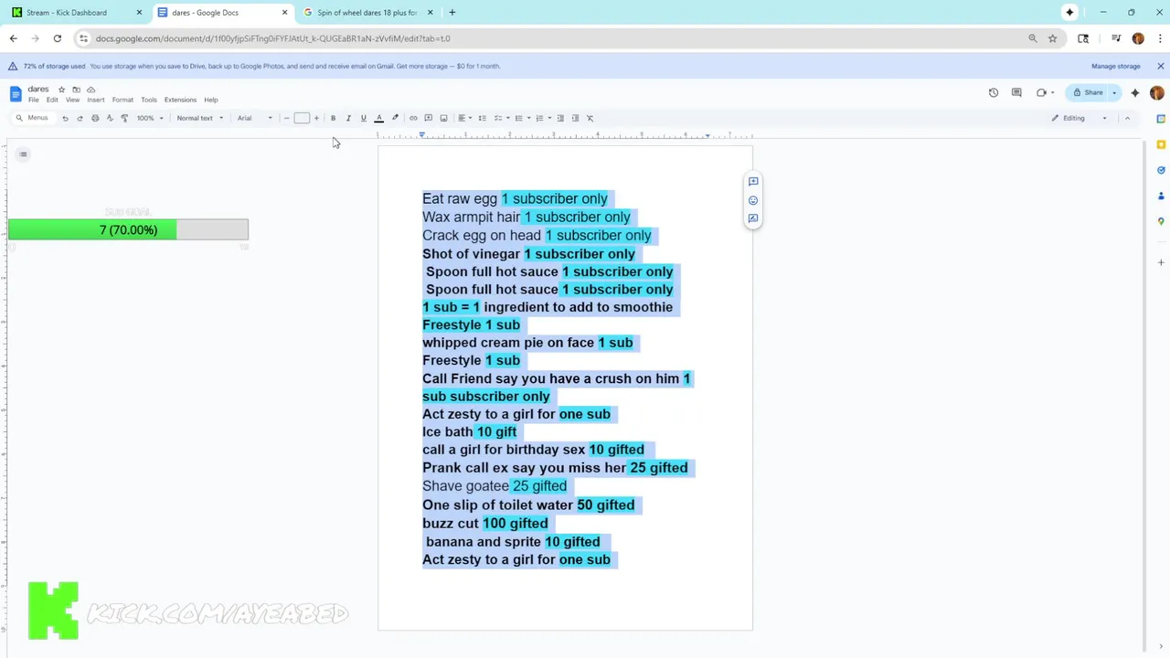Star the dares document
This screenshot has height=658, width=1170.
pos(61,90)
